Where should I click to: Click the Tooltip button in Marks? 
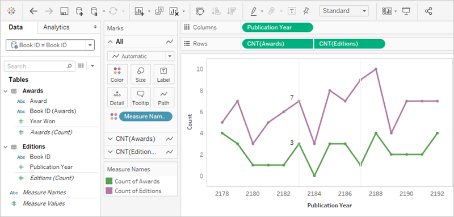coord(140,97)
